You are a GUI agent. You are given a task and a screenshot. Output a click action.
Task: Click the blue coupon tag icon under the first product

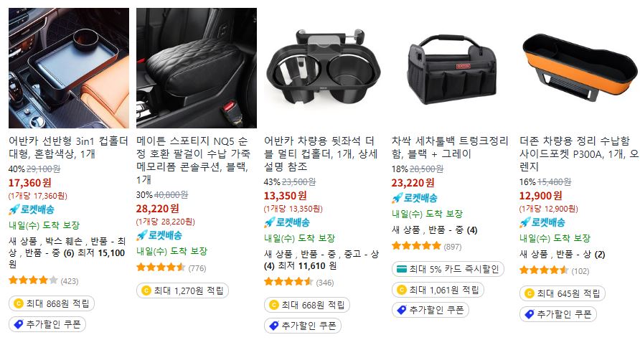point(19,324)
